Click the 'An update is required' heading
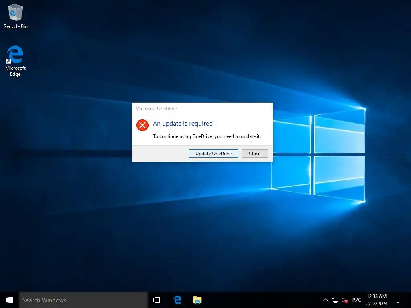411x308 pixels. [183, 124]
